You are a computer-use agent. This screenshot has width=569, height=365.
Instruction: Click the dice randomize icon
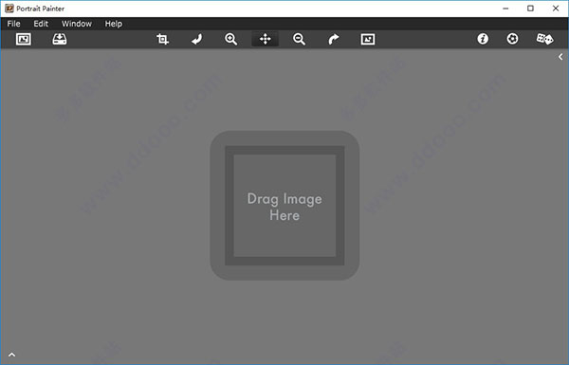544,39
